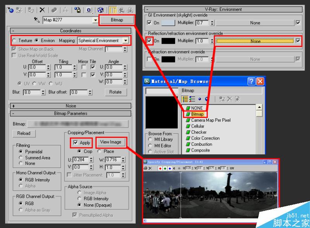Toggle red channel in Cropping window

point(160,168)
